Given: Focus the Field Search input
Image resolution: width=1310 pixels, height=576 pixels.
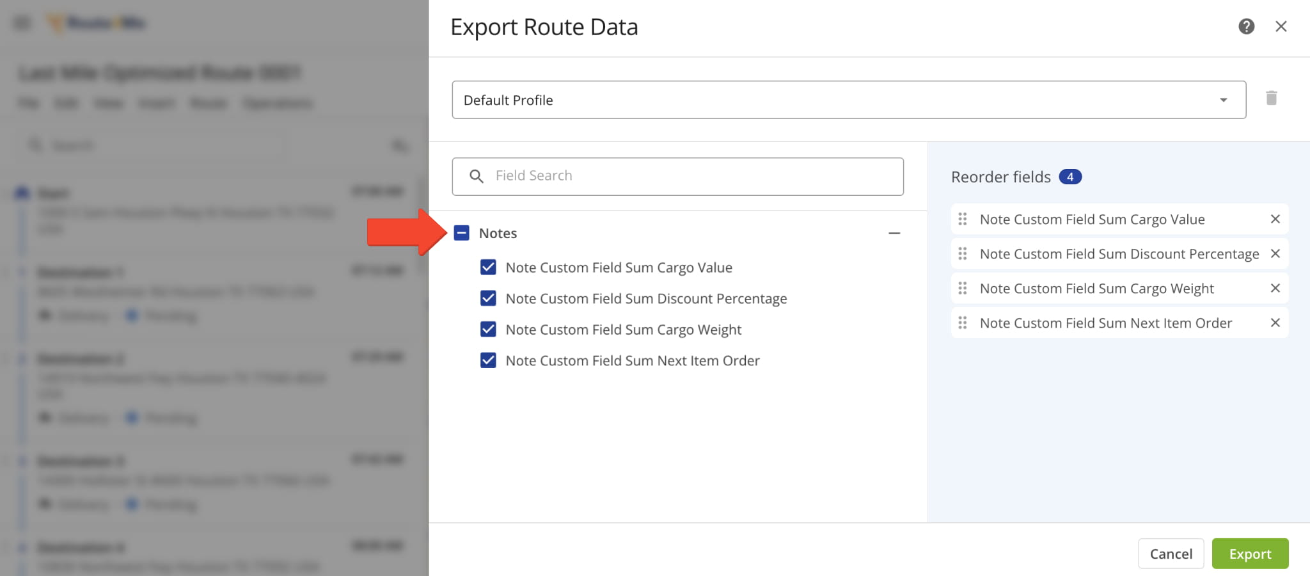Looking at the screenshot, I should click(677, 176).
